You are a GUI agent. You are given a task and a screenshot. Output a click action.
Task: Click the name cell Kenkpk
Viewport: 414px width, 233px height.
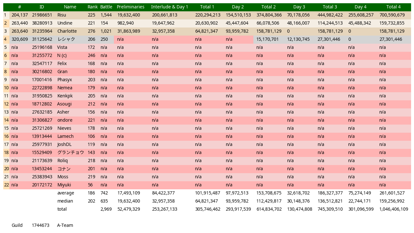point(65,96)
